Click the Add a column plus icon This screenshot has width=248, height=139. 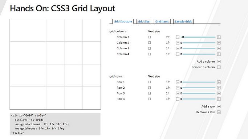tap(219, 62)
